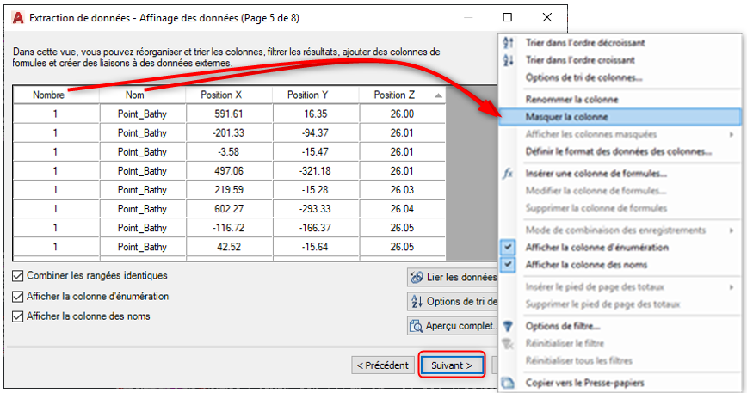The height and width of the screenshot is (393, 747).
Task: Uncheck Combiner les rangées identiques
Action: point(18,276)
